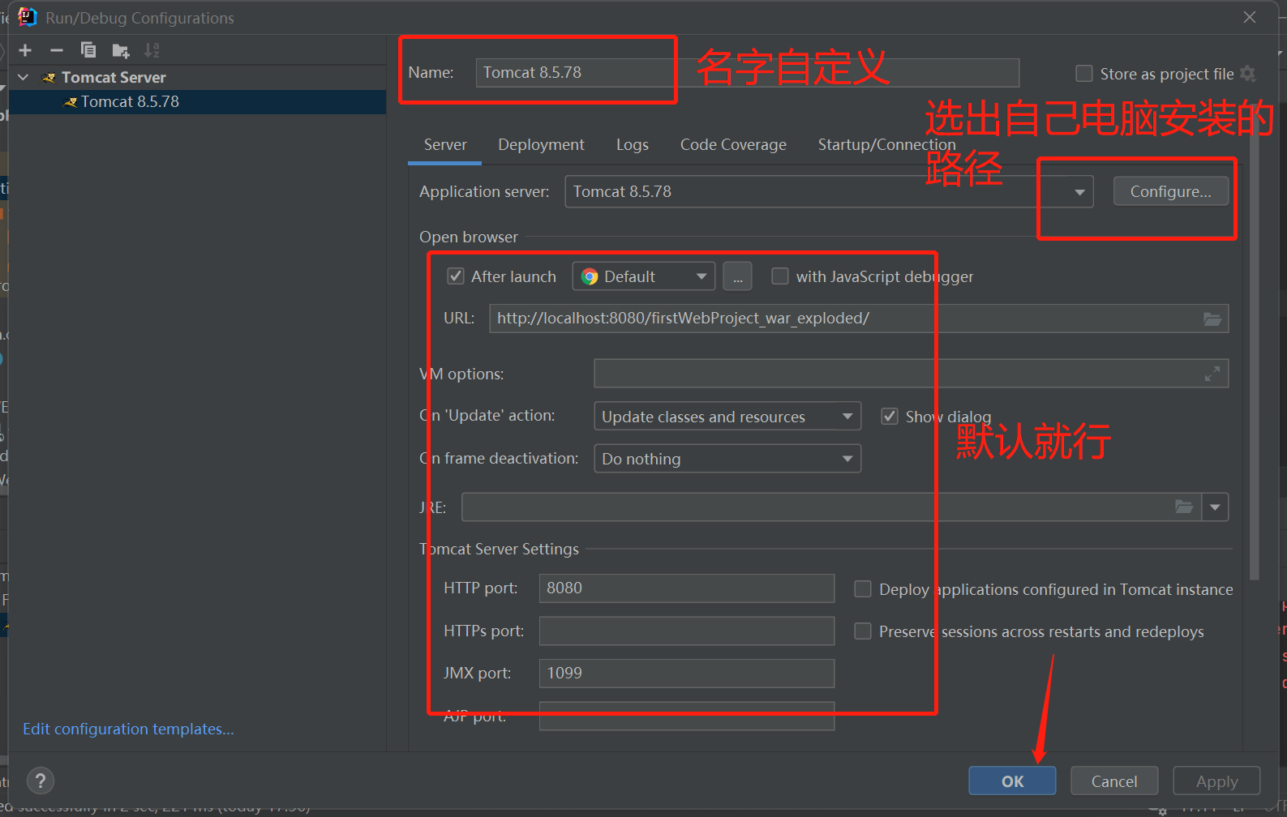Viewport: 1287px width, 817px height.
Task: Sort configurations alphabetically icon
Action: point(152,50)
